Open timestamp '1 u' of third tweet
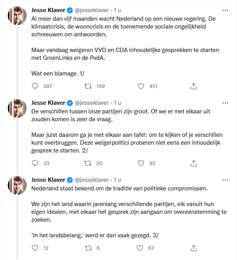237x260 pixels. pos(117,180)
